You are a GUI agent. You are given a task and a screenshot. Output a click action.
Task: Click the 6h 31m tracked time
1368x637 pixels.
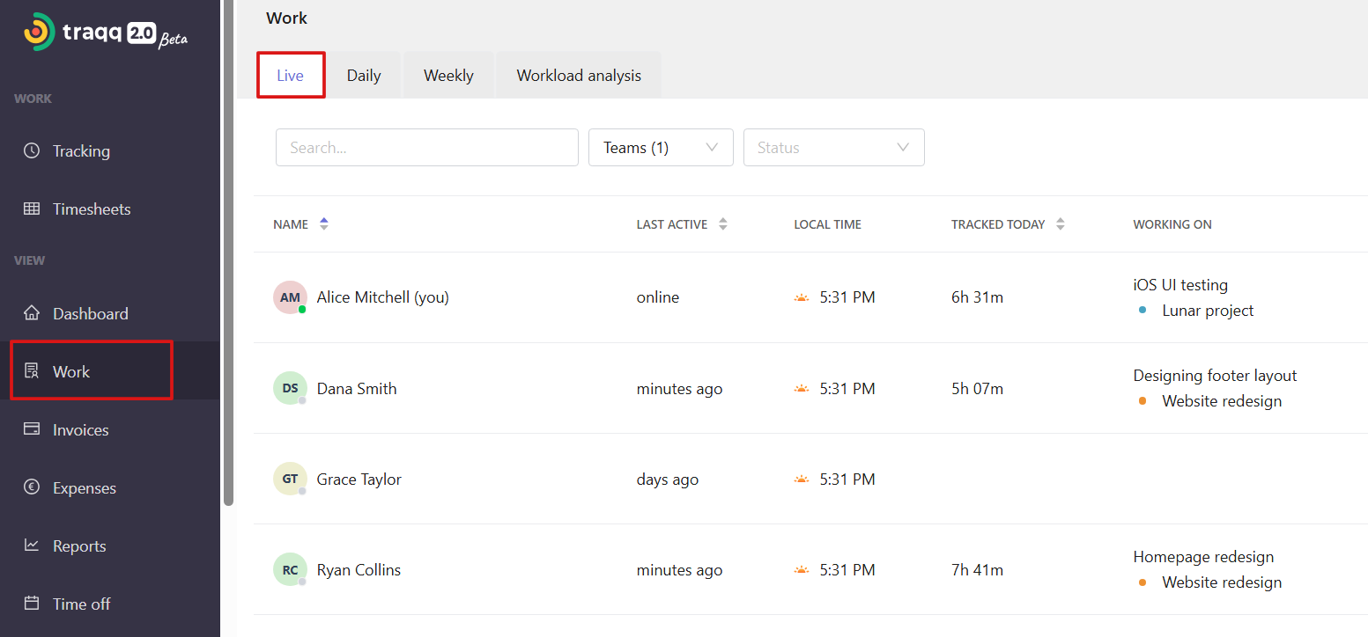[x=977, y=297]
